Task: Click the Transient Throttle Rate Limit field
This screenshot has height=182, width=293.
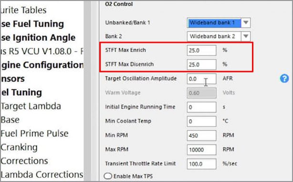Action: (x=202, y=164)
